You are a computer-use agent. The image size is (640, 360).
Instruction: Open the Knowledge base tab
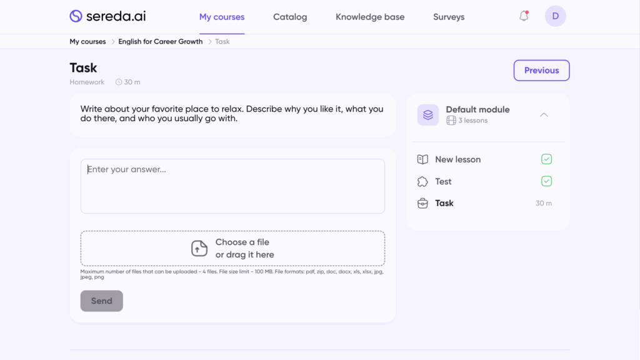click(x=370, y=17)
